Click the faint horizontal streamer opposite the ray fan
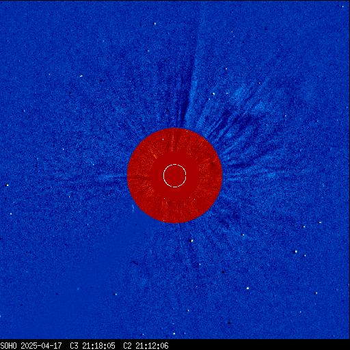 (109, 177)
